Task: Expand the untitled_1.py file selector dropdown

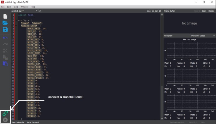Action: coord(37,11)
